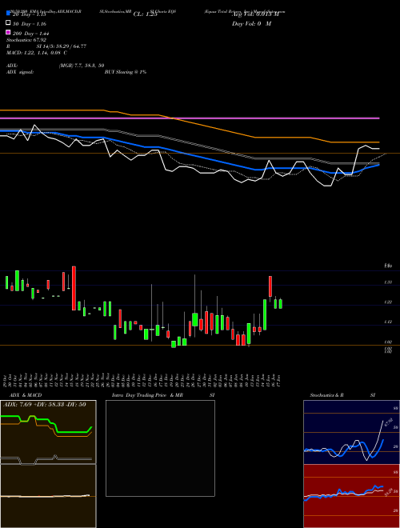Screen dimensions: 400x528
Task: Click the 'BUY Slowing @ 1%' signal text
Action: (126, 72)
